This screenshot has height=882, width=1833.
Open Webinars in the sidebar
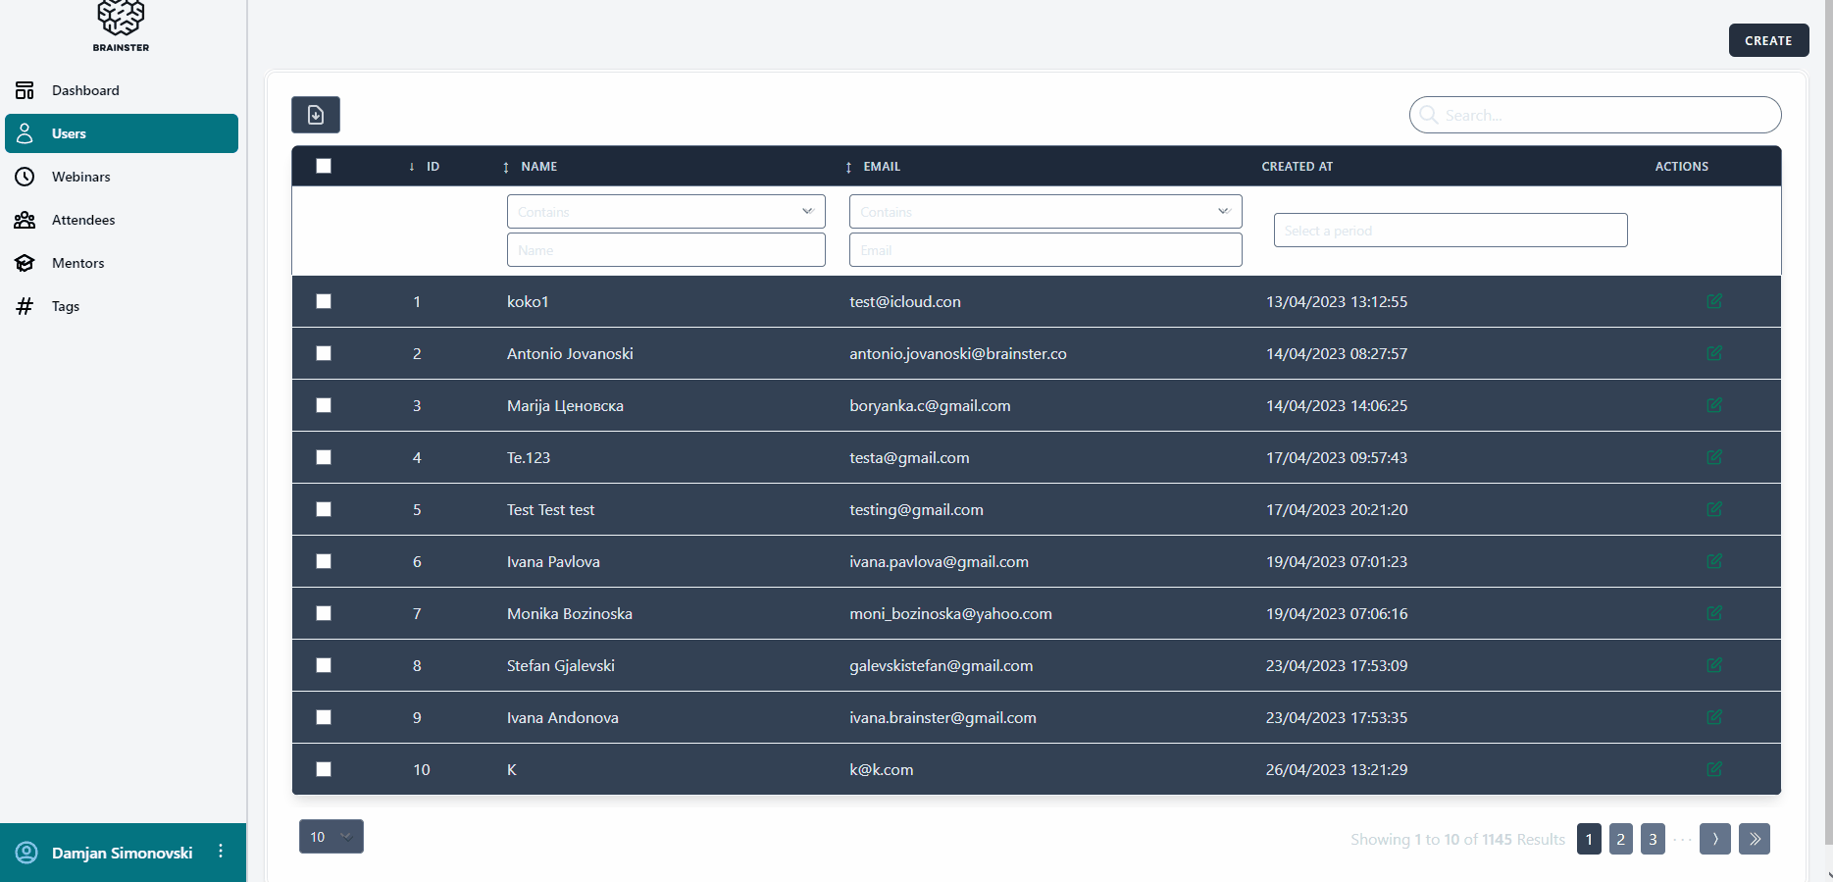pos(80,177)
